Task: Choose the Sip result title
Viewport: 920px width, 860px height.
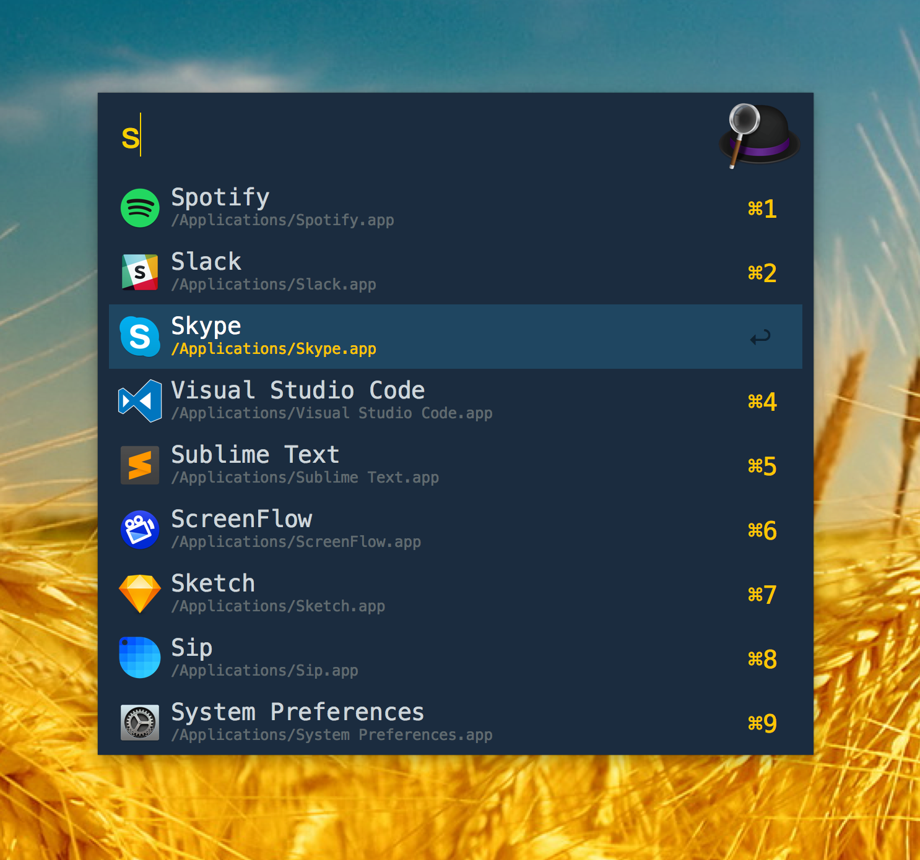Action: [x=192, y=648]
